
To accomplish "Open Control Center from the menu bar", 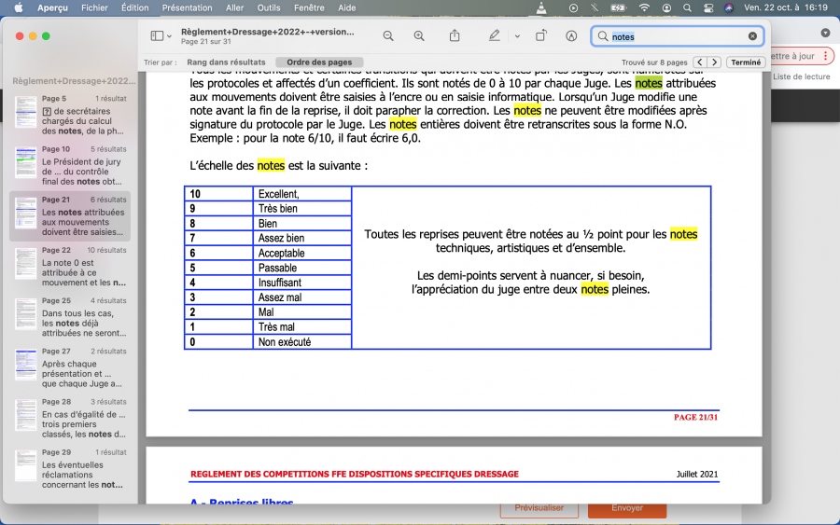I will coord(707,7).
